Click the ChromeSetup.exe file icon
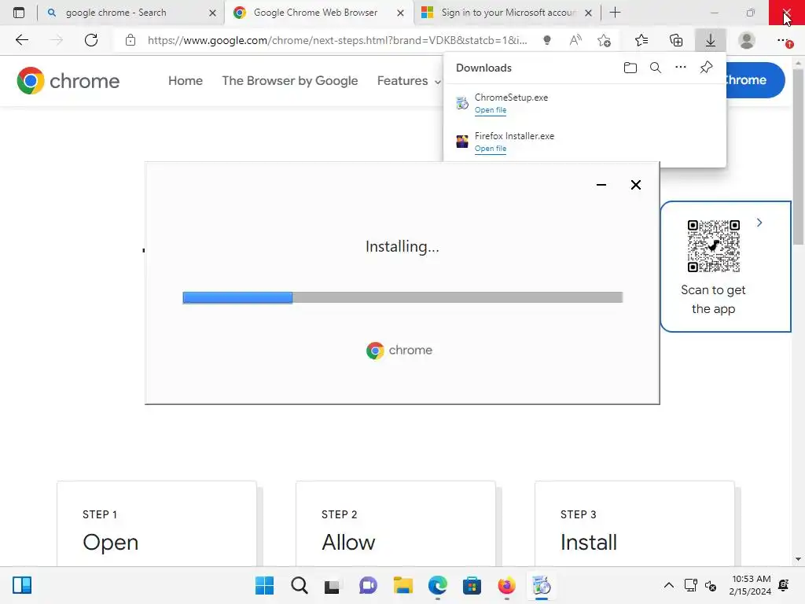 click(462, 103)
